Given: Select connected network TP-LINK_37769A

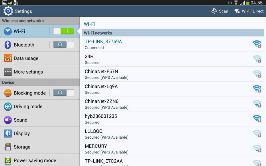Looking at the screenshot, I should coord(103,44).
